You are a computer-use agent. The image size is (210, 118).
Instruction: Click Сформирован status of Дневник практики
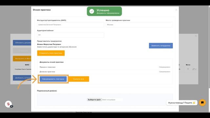pos(165,72)
